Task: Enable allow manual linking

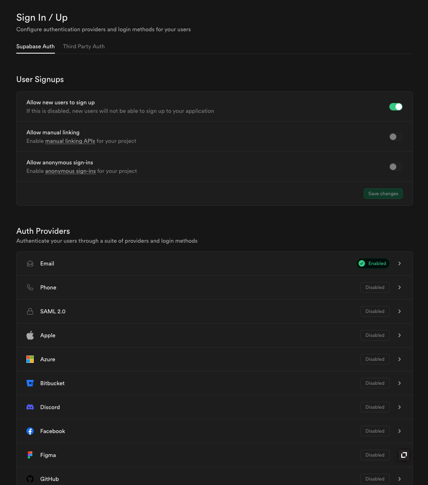Action: (x=395, y=137)
